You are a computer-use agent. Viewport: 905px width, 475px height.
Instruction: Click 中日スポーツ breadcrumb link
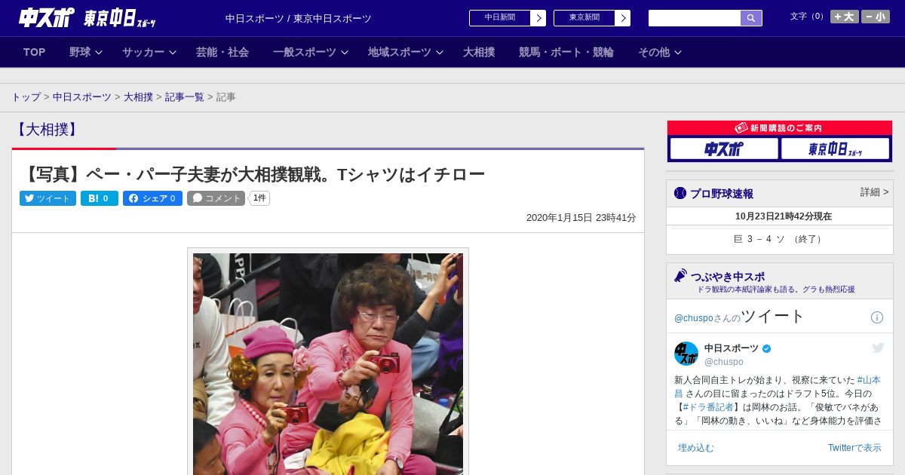coord(82,97)
